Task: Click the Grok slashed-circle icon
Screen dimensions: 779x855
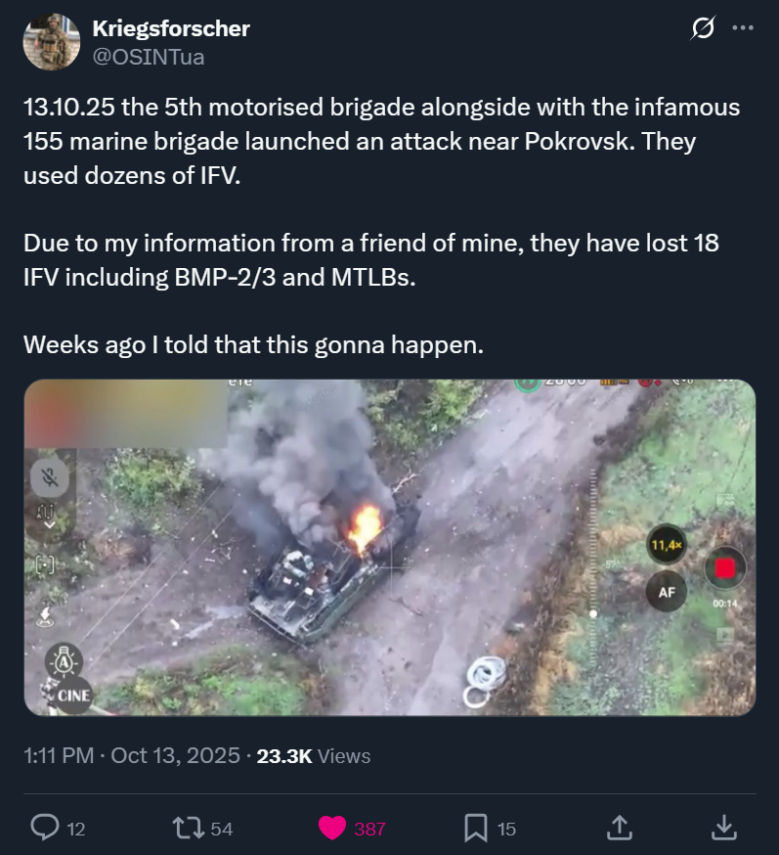Action: click(x=702, y=29)
